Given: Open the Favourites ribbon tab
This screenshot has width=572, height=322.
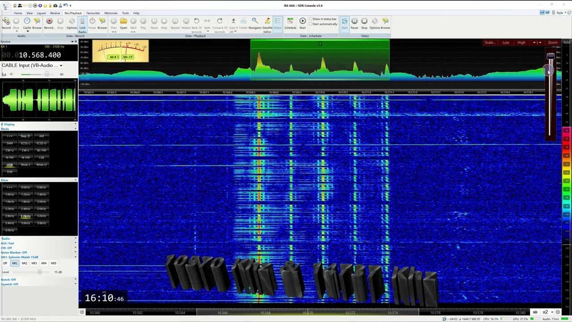Looking at the screenshot, I should 93,13.
